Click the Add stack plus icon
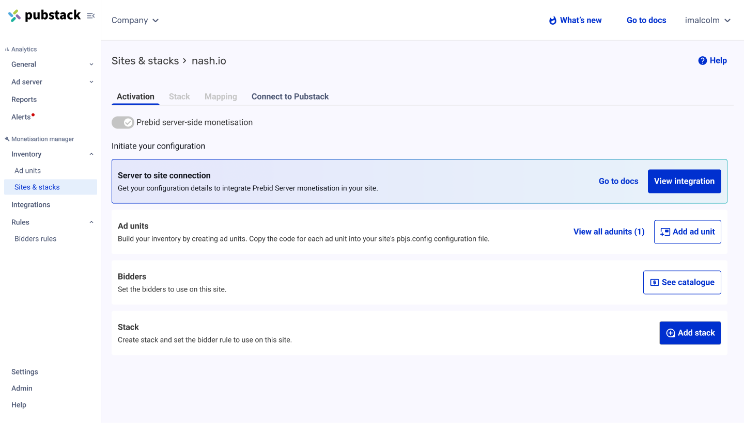This screenshot has width=744, height=423. [671, 333]
